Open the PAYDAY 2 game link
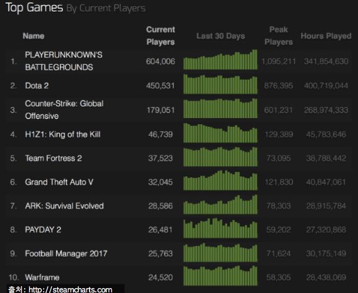Screen dimensions: 358x293 coord(43,230)
